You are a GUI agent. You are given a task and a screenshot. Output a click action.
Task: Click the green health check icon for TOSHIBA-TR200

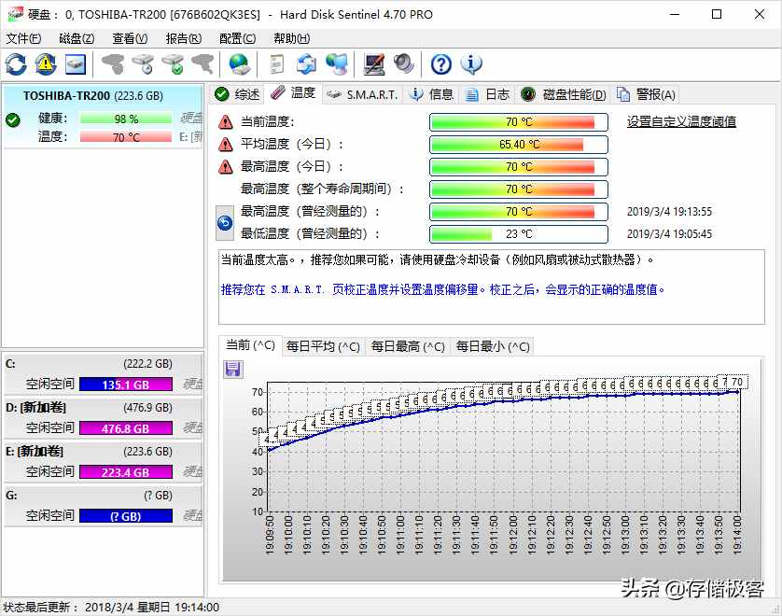pyautogui.click(x=13, y=120)
